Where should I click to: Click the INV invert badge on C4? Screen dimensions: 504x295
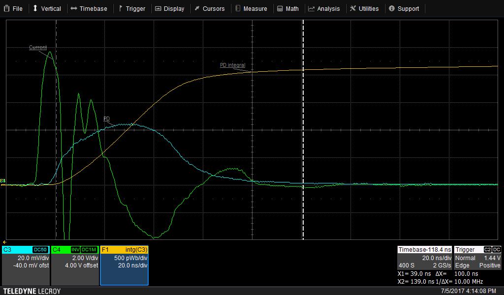75,250
